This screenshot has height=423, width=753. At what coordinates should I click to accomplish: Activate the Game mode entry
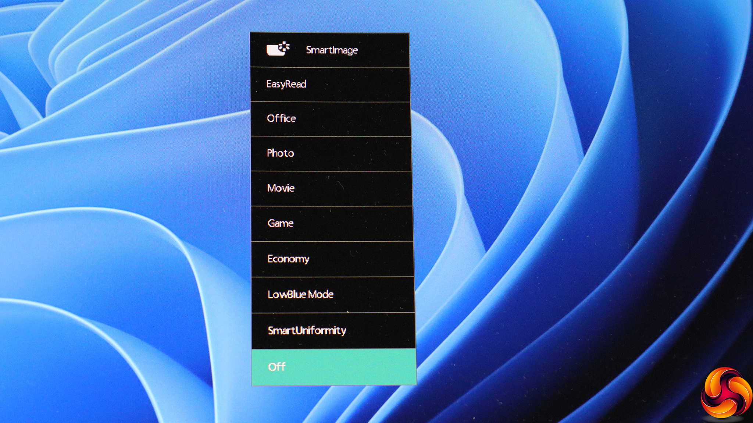click(281, 223)
